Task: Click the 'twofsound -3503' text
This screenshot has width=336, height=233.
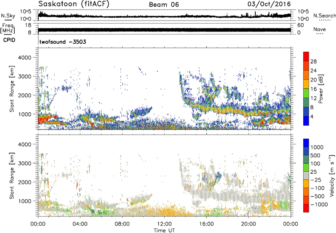Action: pos(63,42)
